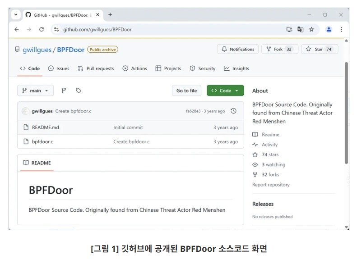
Task: Star the repository with Star button
Action: (320, 49)
